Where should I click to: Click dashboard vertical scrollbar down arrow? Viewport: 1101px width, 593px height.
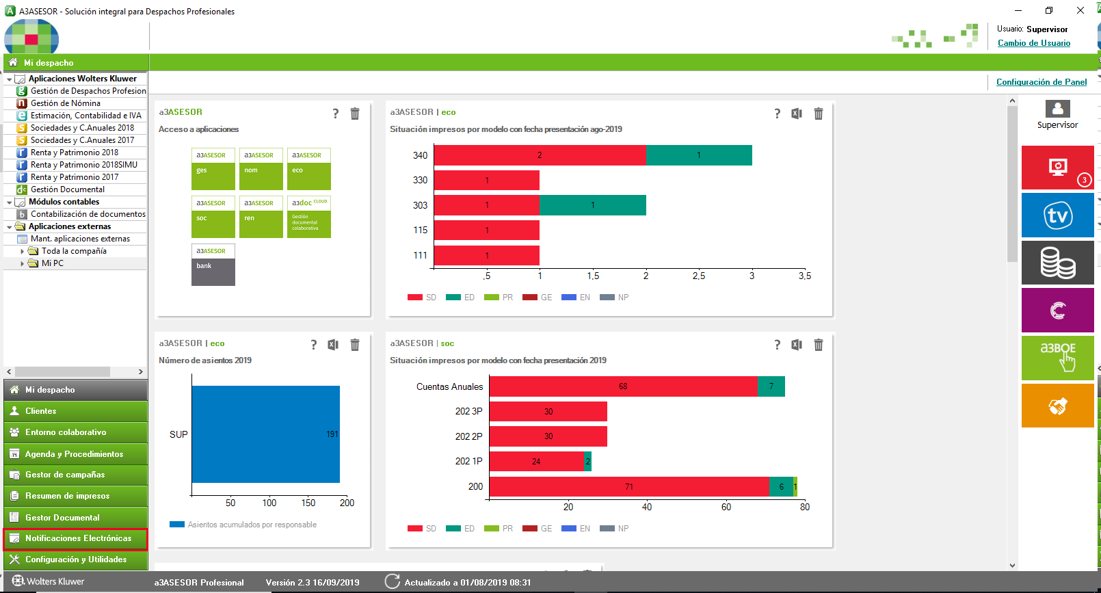tap(1013, 566)
